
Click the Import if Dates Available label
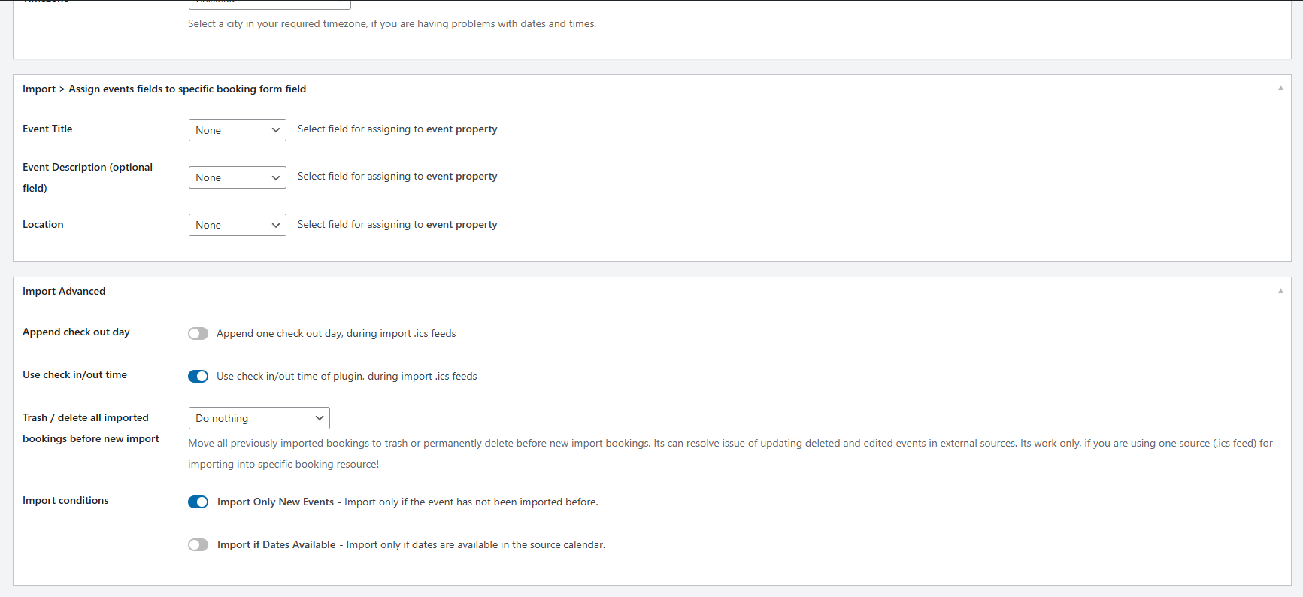(x=277, y=544)
